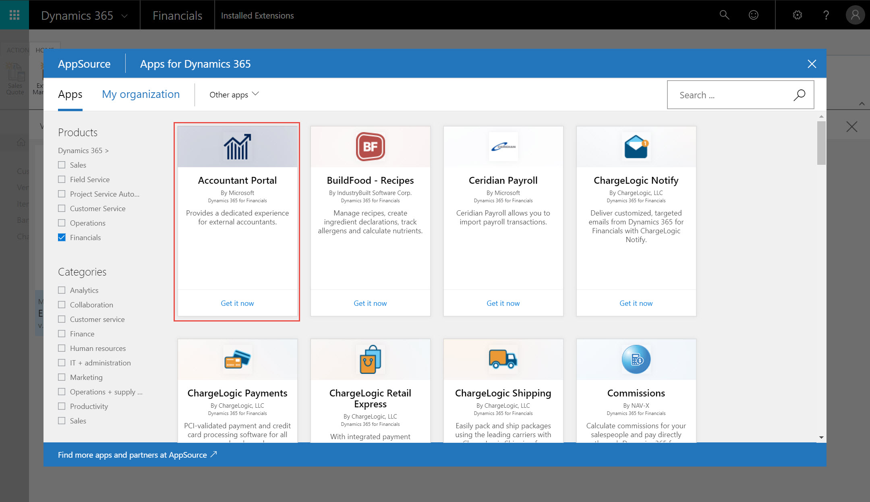The height and width of the screenshot is (502, 870).
Task: Uncheck the Financials product checkbox
Action: coord(62,237)
